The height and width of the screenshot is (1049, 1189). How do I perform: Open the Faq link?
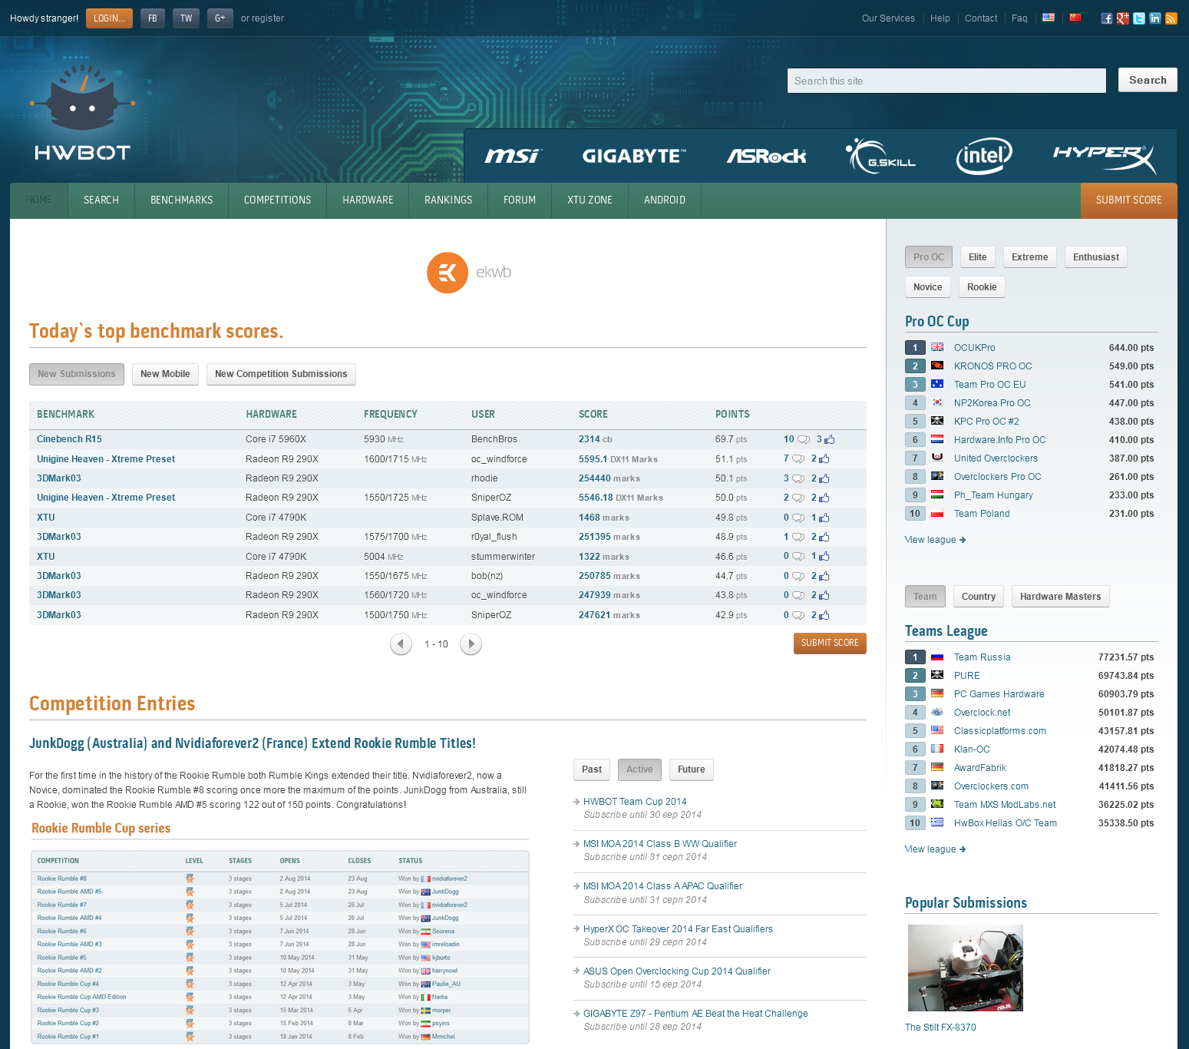click(1019, 18)
